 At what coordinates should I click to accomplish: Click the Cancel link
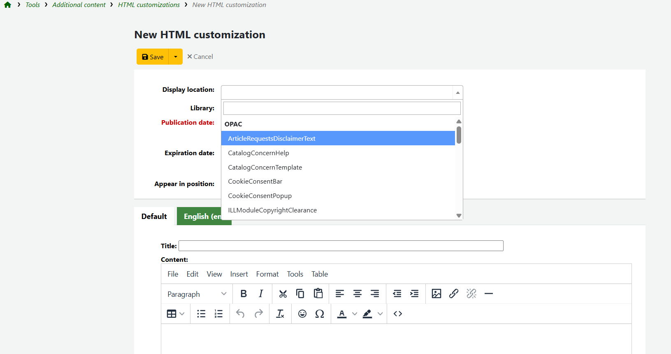coord(200,57)
